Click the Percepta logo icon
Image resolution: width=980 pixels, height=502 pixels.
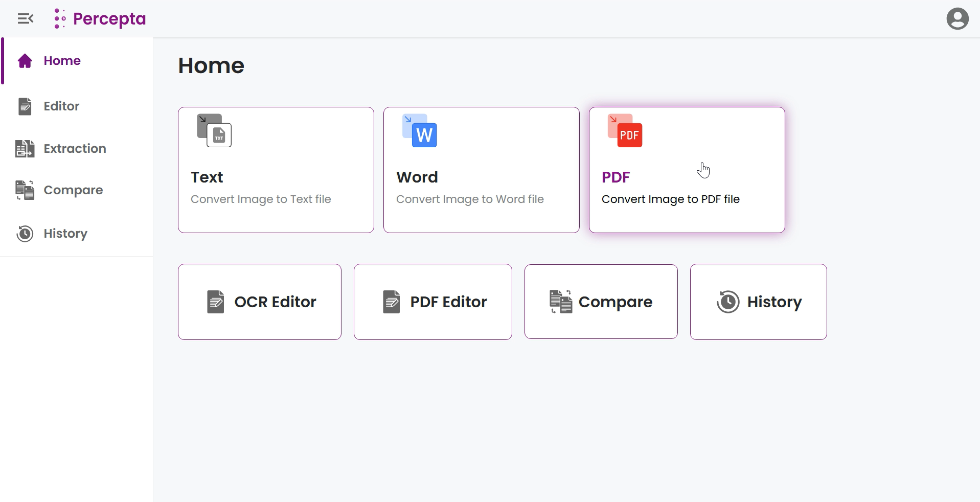coord(60,18)
